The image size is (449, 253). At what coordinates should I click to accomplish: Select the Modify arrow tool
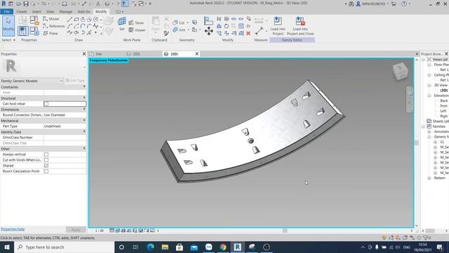coord(8,26)
